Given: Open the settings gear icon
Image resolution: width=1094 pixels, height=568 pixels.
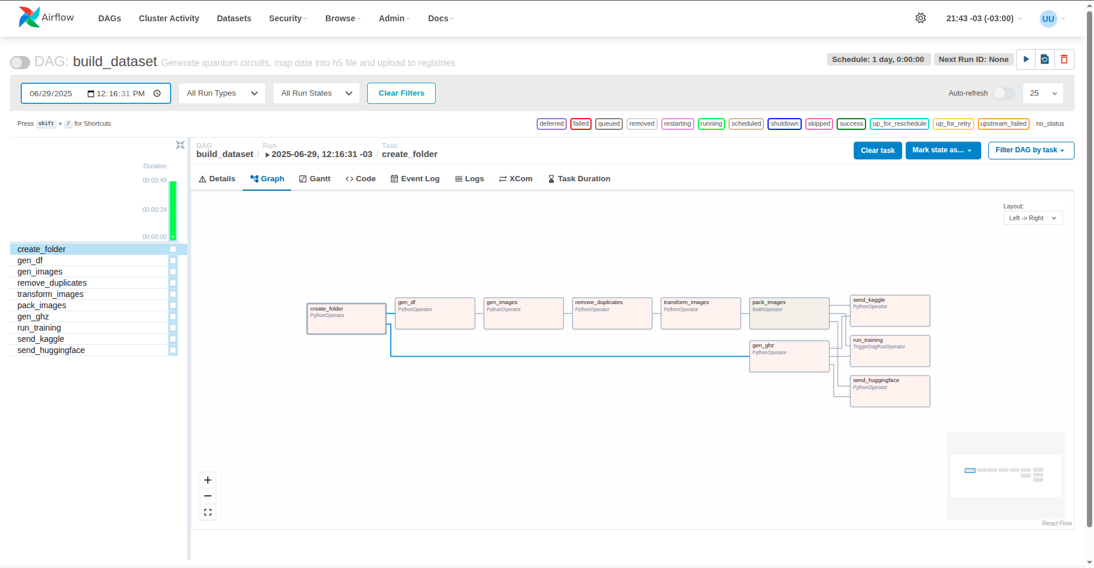Looking at the screenshot, I should 920,18.
